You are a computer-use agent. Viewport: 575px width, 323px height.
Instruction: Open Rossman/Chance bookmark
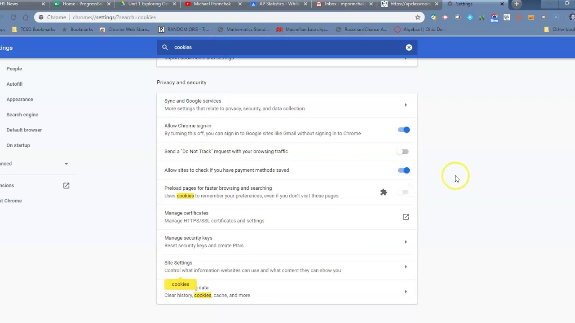361,30
